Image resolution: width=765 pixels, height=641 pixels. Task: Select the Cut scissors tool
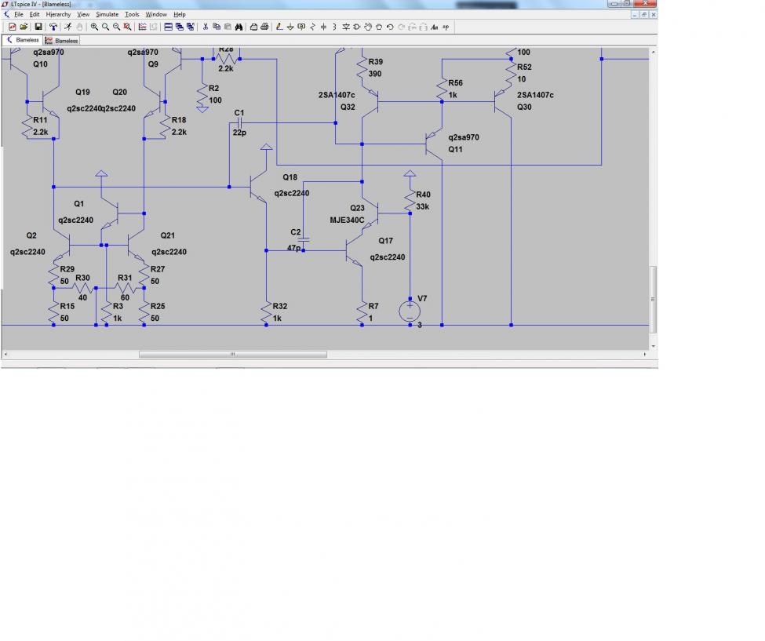pyautogui.click(x=206, y=27)
